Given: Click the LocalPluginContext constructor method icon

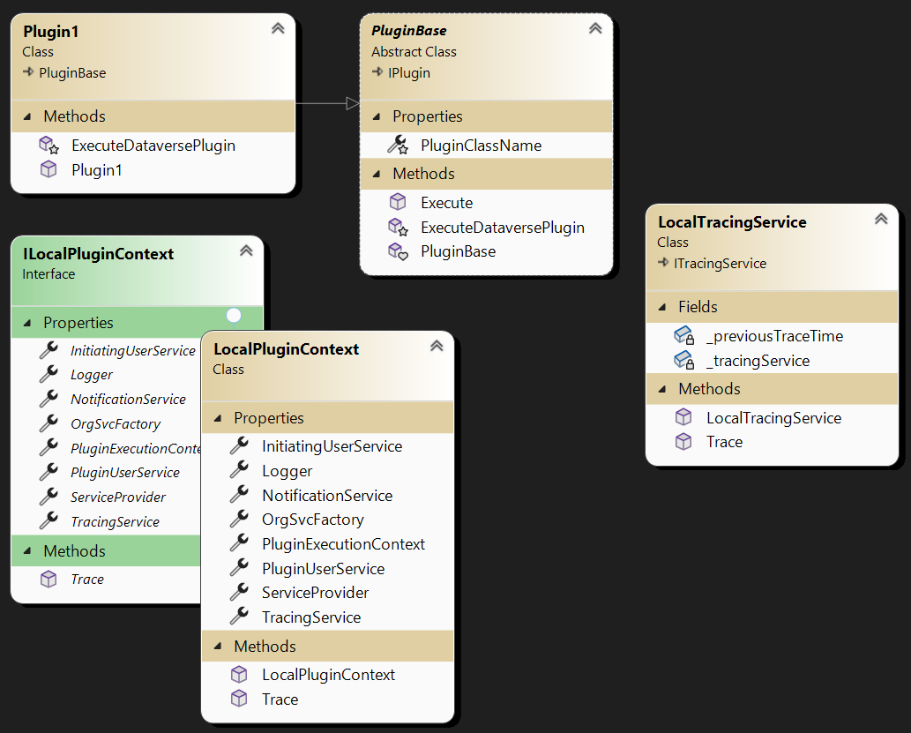Looking at the screenshot, I should [x=239, y=675].
